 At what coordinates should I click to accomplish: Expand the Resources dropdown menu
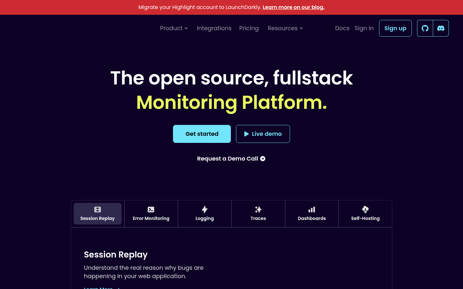[286, 28]
